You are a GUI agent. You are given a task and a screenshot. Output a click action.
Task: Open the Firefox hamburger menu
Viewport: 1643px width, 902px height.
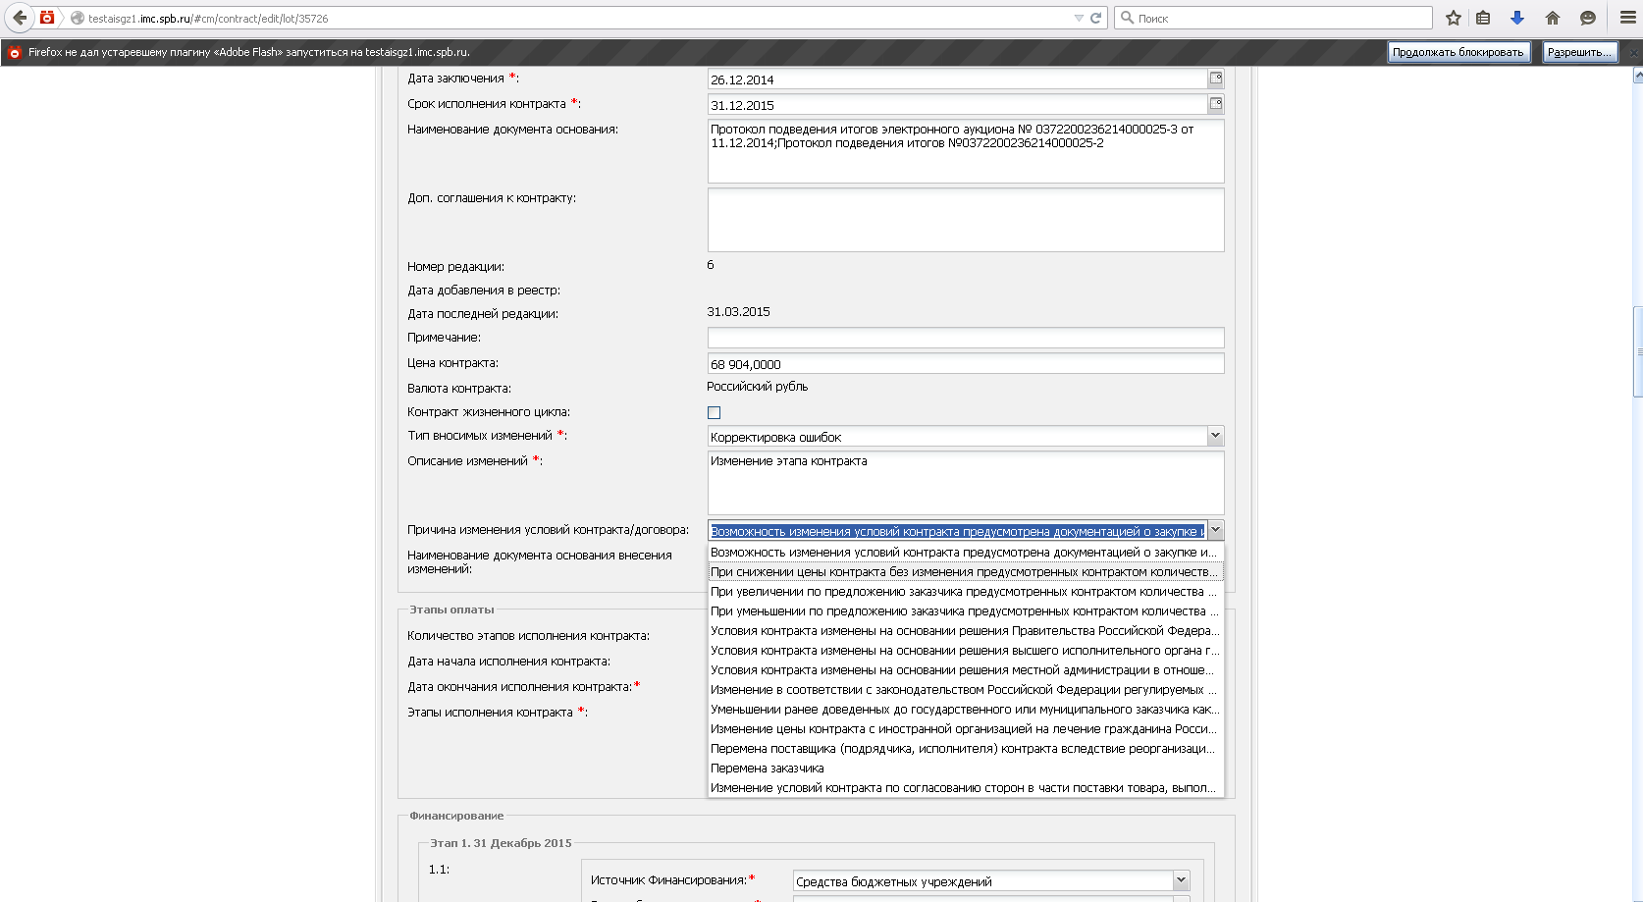tap(1627, 18)
